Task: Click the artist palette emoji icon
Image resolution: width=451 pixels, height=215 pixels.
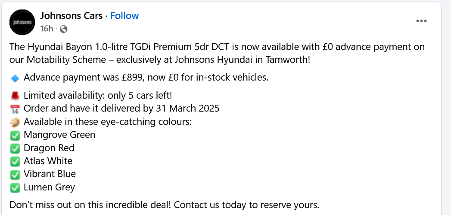Action: coord(15,122)
